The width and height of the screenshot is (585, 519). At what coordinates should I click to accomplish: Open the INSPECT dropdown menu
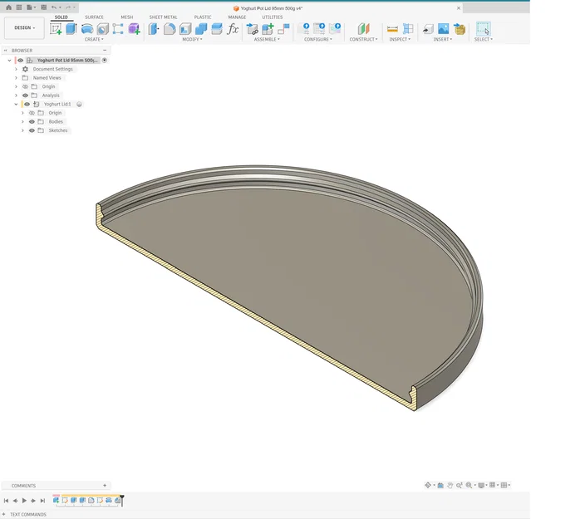click(400, 39)
